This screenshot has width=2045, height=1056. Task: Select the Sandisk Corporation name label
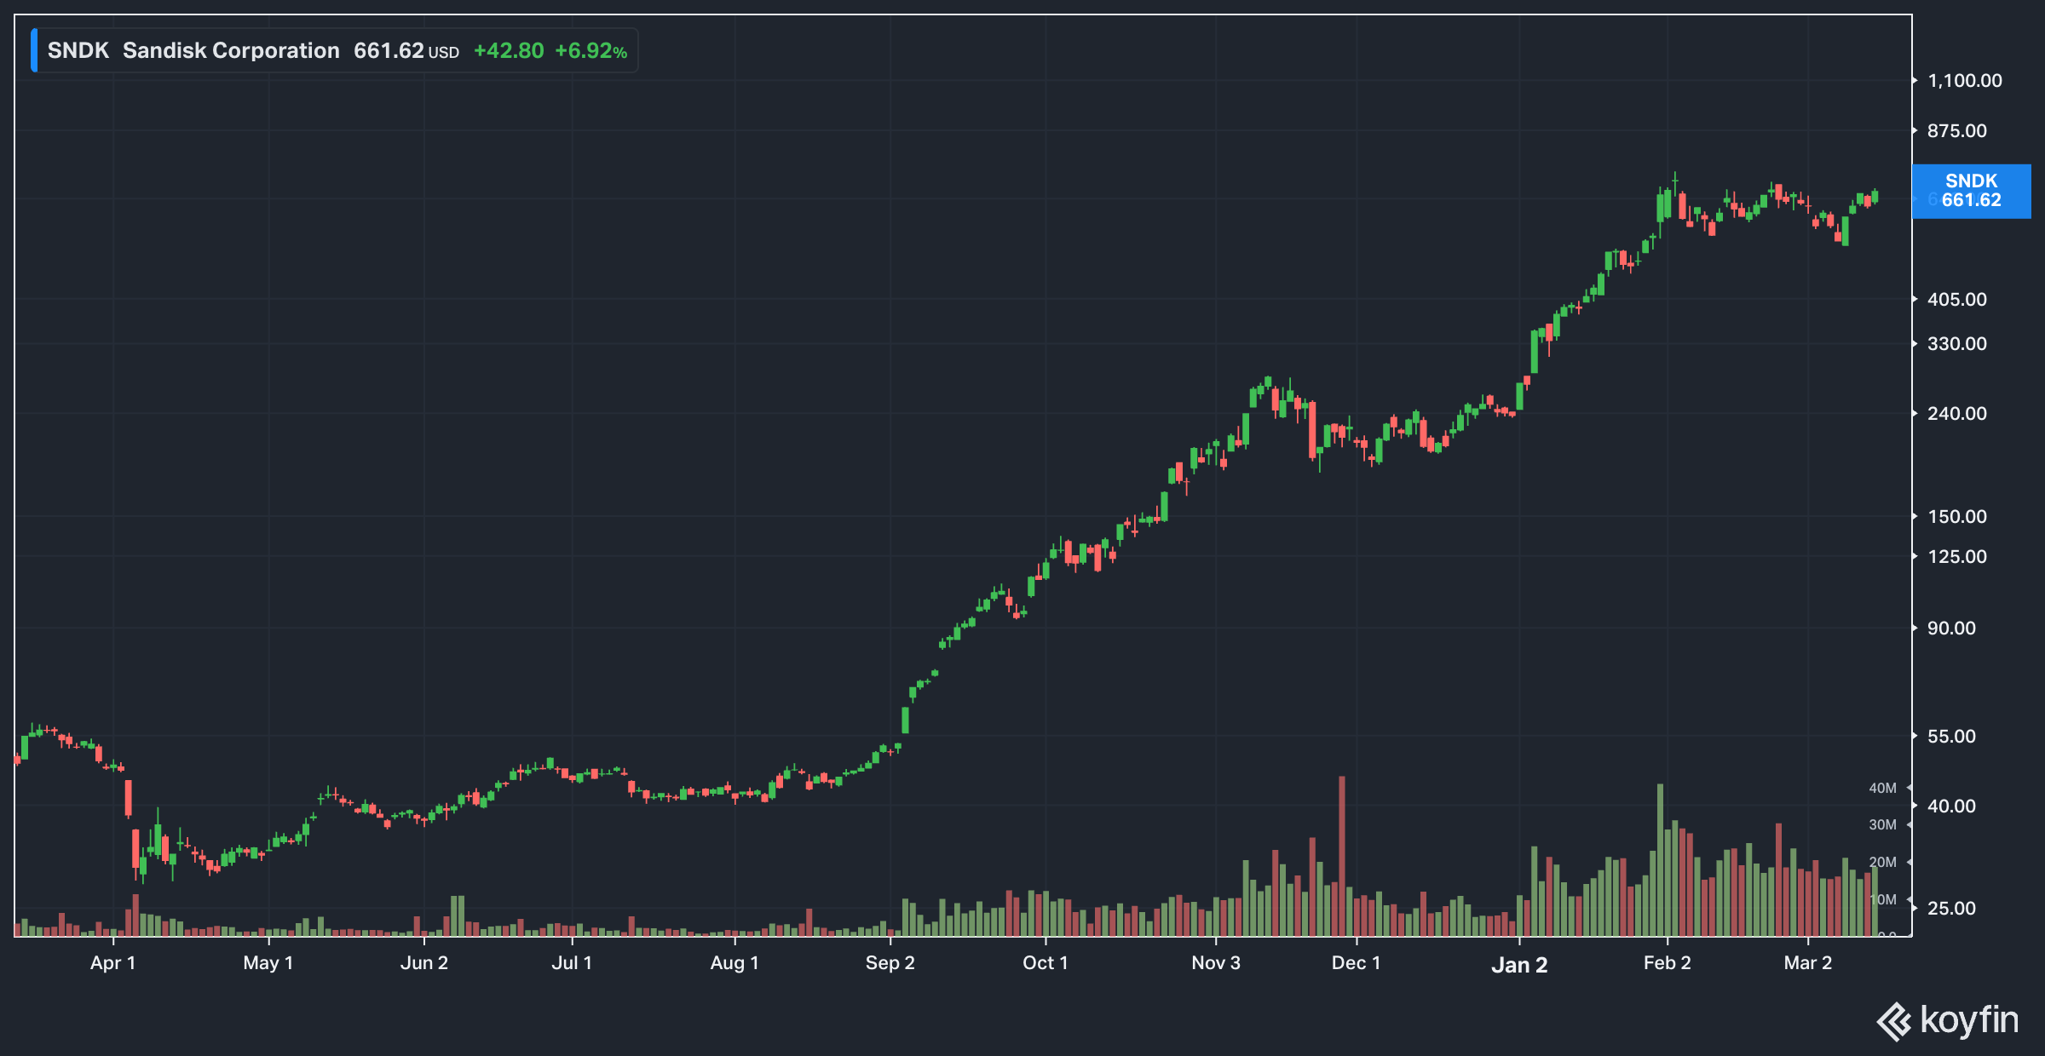(x=231, y=51)
